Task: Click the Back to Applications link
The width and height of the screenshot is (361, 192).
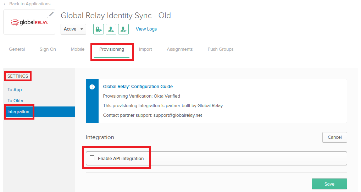Action: (x=27, y=4)
